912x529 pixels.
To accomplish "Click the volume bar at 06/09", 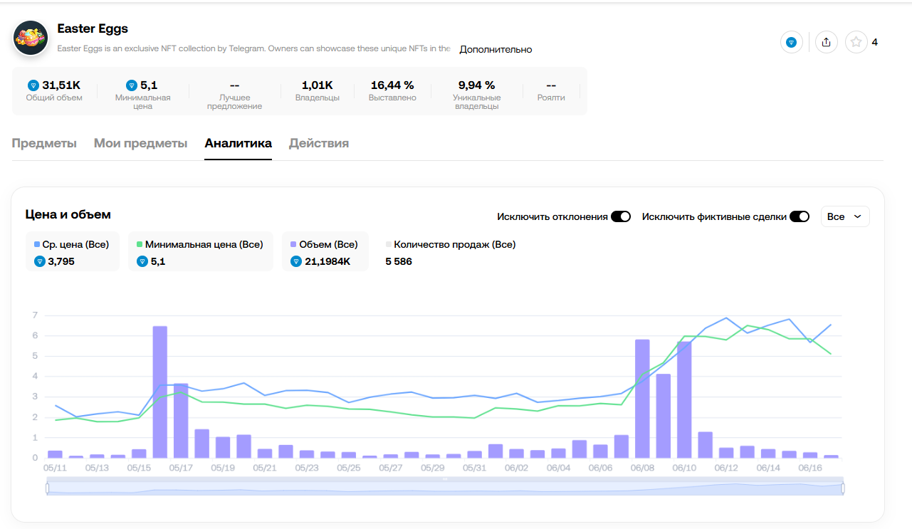I will [664, 416].
